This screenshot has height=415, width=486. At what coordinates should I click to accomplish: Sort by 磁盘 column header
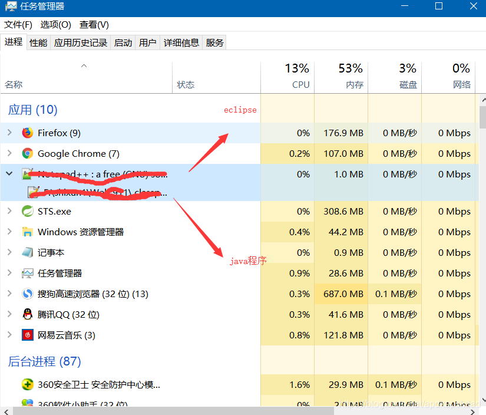[395, 78]
